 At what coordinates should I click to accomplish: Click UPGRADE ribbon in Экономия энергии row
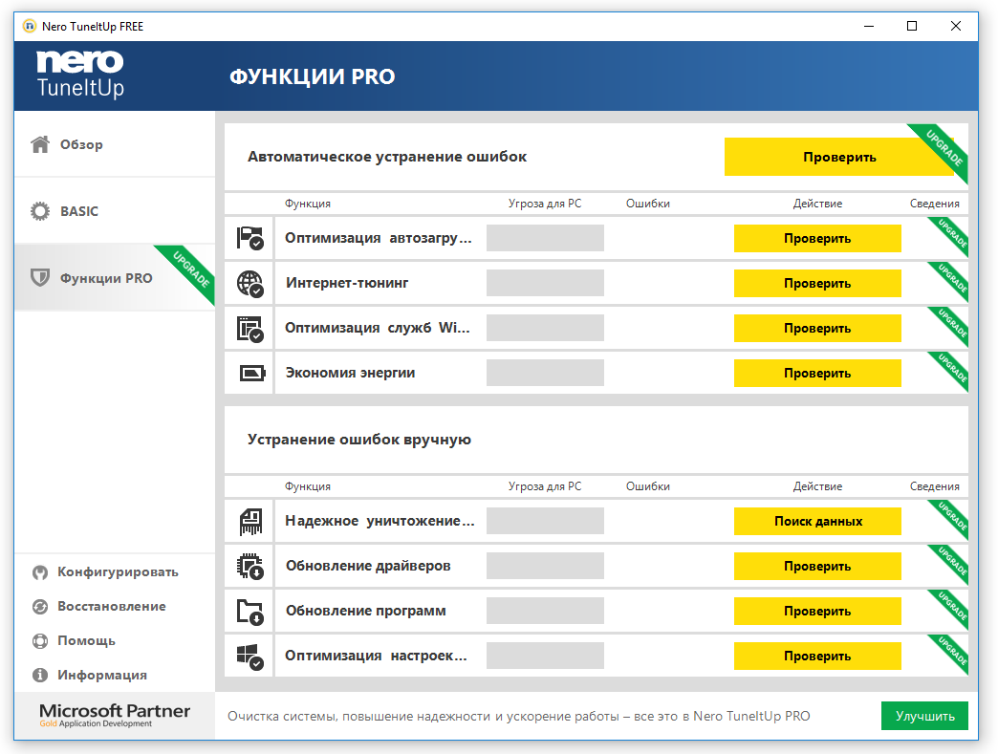coord(952,369)
